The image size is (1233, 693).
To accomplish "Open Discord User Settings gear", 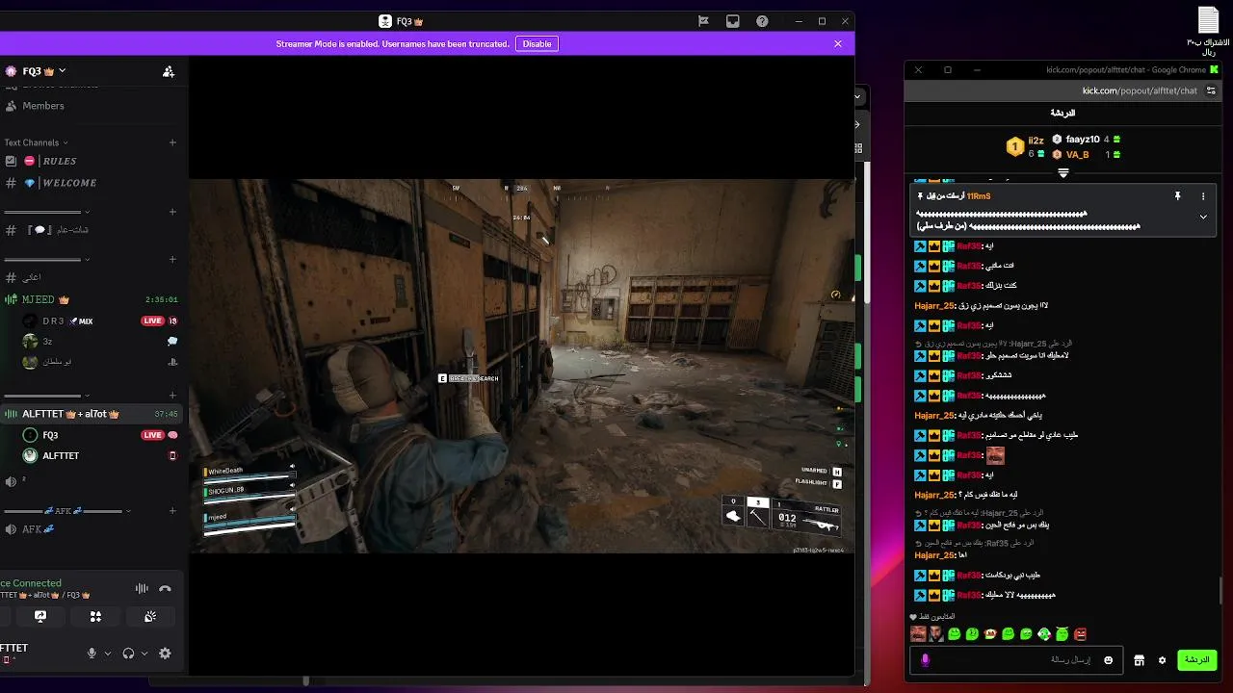I will click(165, 654).
